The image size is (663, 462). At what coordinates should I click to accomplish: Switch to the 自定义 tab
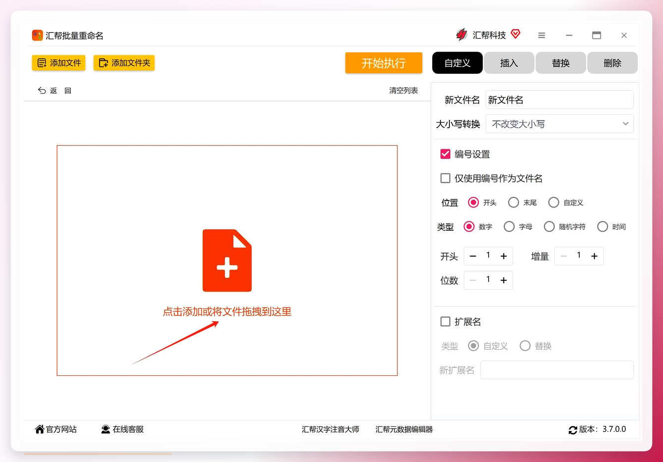click(457, 63)
